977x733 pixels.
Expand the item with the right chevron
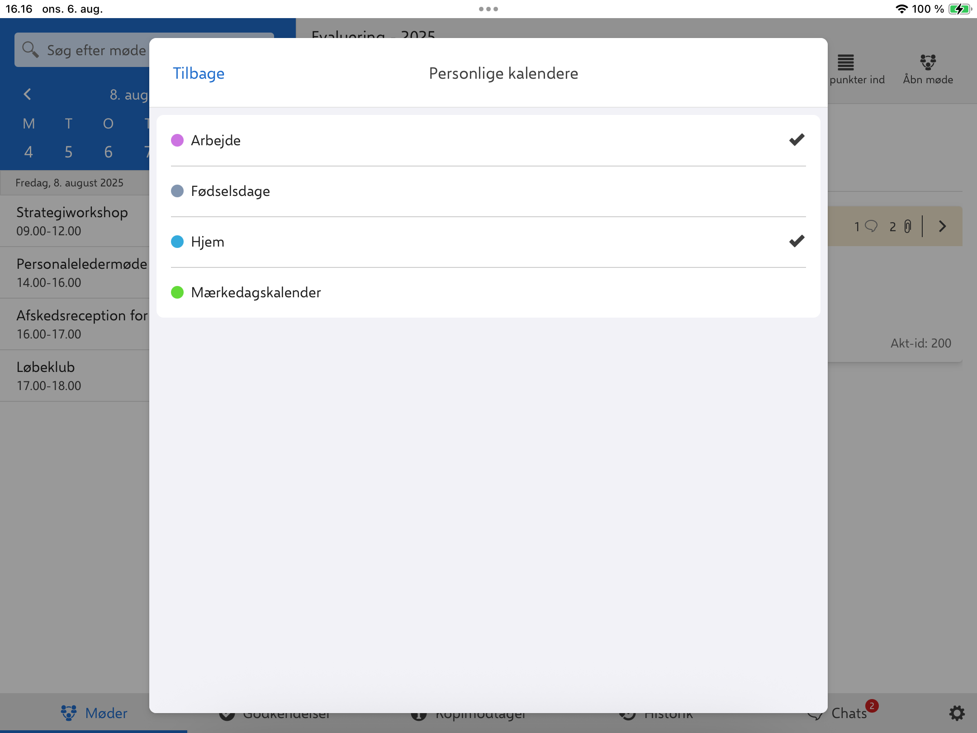(x=942, y=226)
